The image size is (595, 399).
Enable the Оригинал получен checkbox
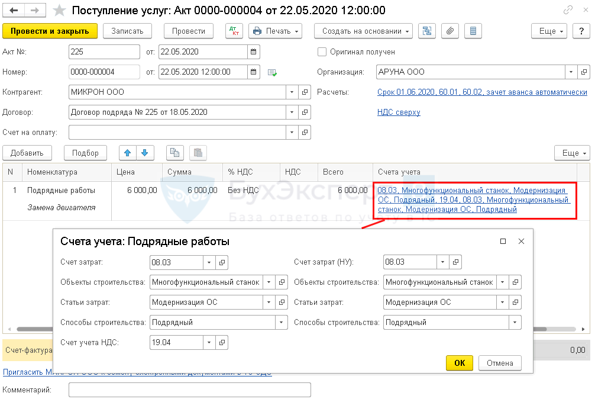[322, 52]
